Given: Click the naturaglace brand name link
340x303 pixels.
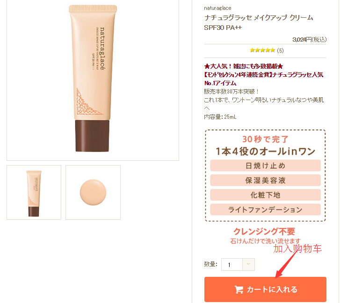Looking at the screenshot, I should [x=217, y=8].
